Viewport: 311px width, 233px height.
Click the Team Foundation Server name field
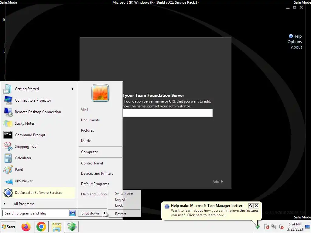coord(168,113)
